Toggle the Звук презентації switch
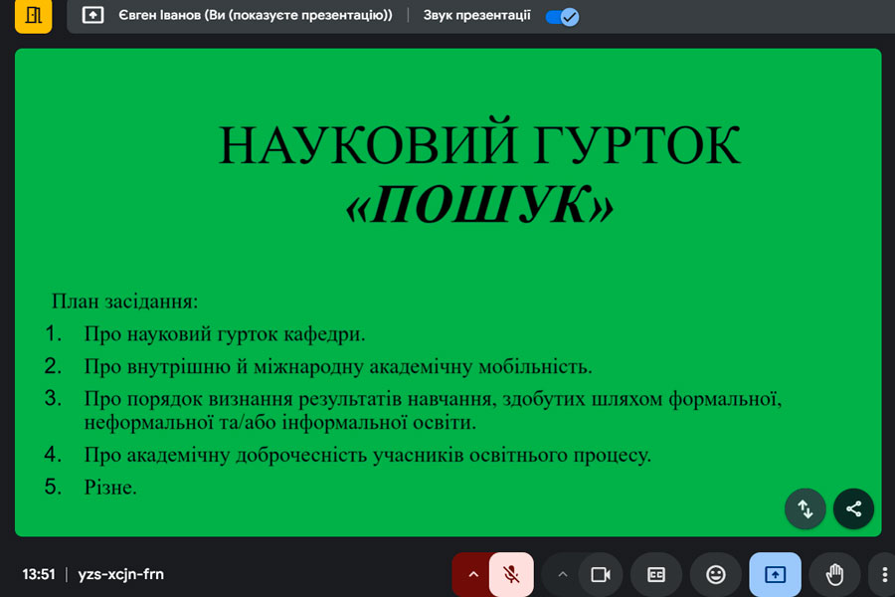Screen dimensions: 895x597 (x=563, y=16)
